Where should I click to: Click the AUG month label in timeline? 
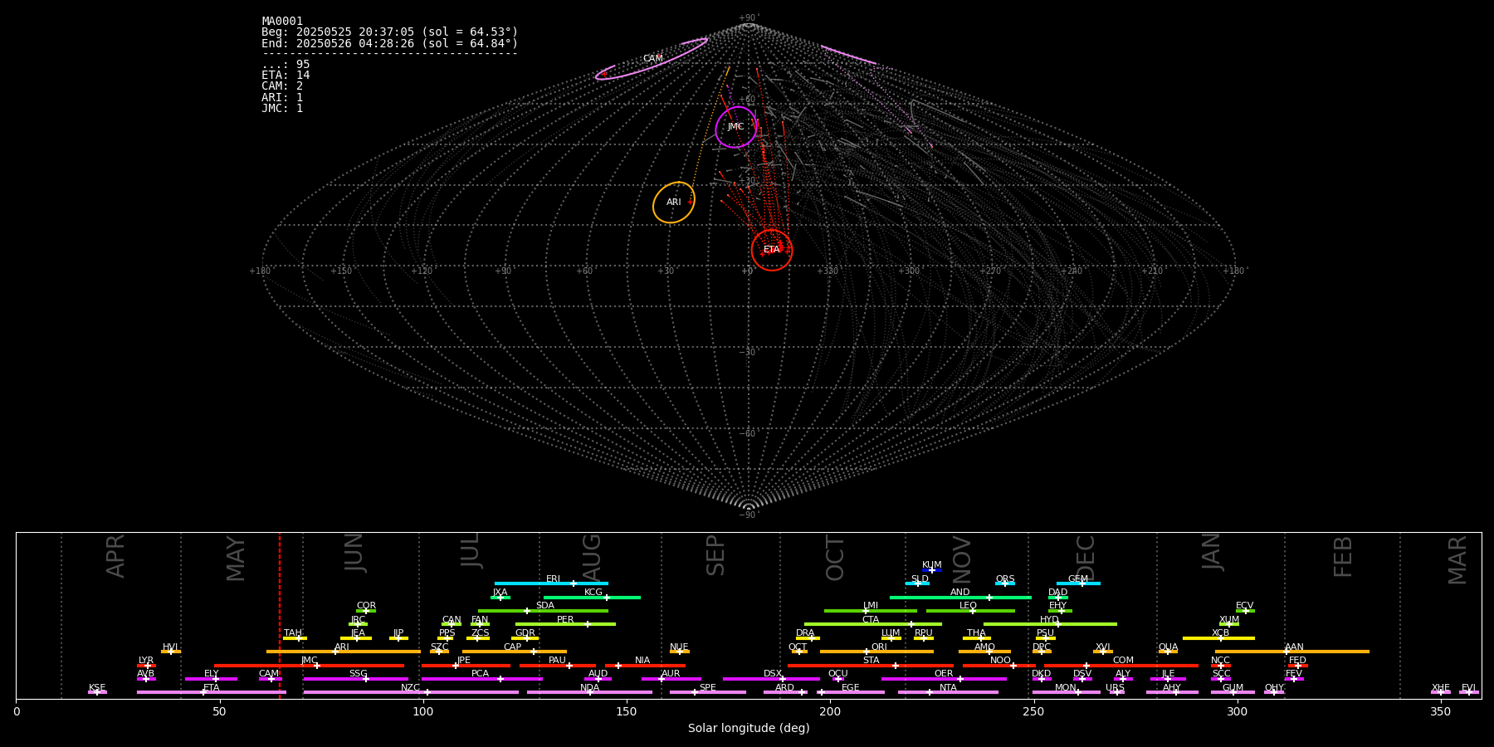(x=592, y=557)
